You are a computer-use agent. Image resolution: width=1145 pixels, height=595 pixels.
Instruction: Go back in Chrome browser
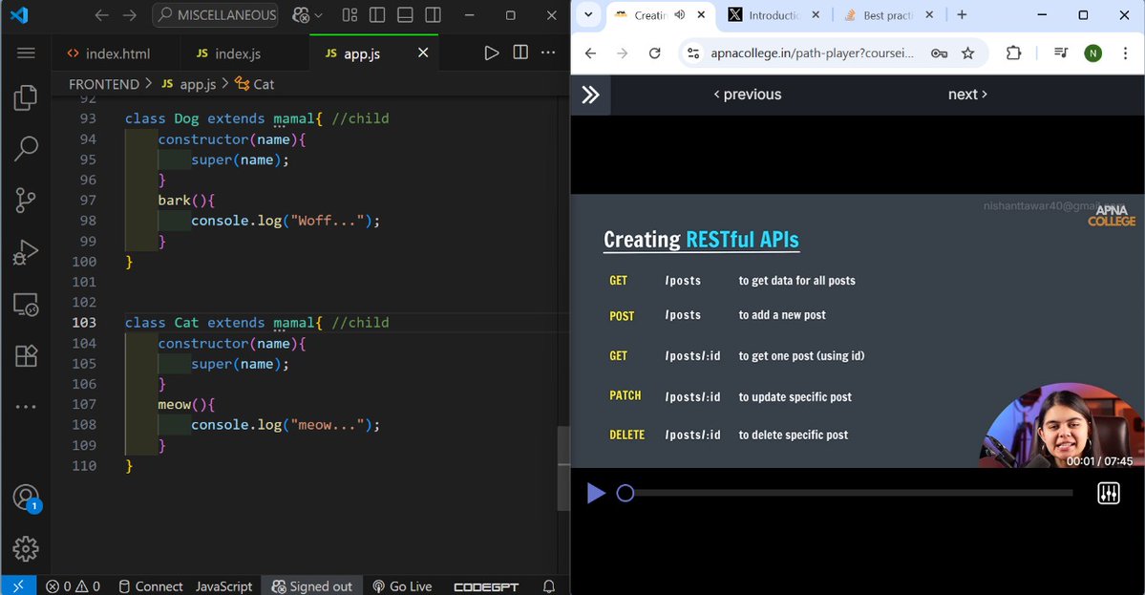(591, 53)
